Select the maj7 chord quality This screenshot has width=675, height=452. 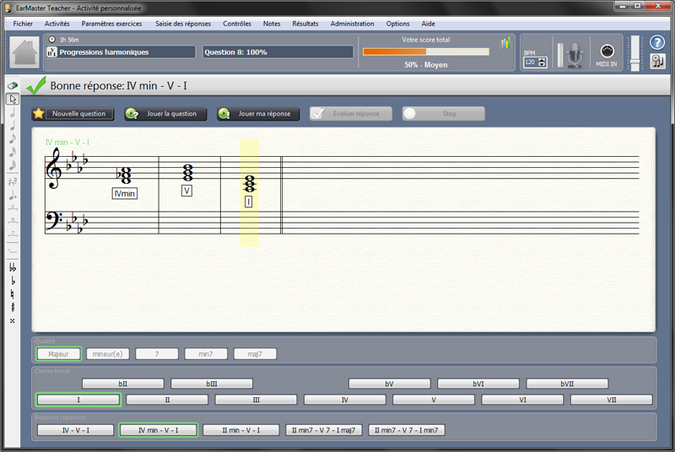click(x=255, y=354)
